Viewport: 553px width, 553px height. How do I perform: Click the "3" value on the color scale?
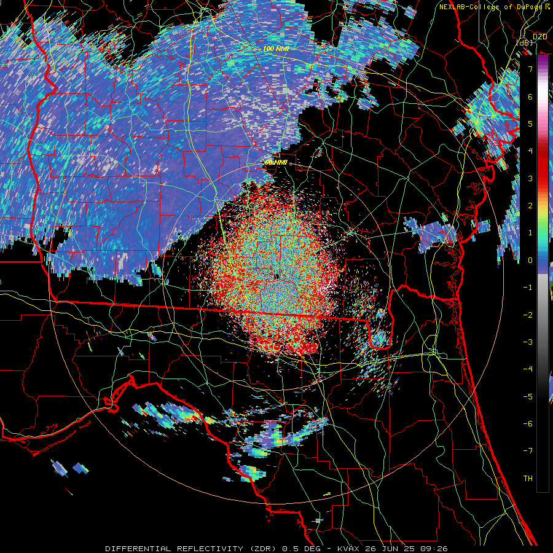[x=530, y=178]
